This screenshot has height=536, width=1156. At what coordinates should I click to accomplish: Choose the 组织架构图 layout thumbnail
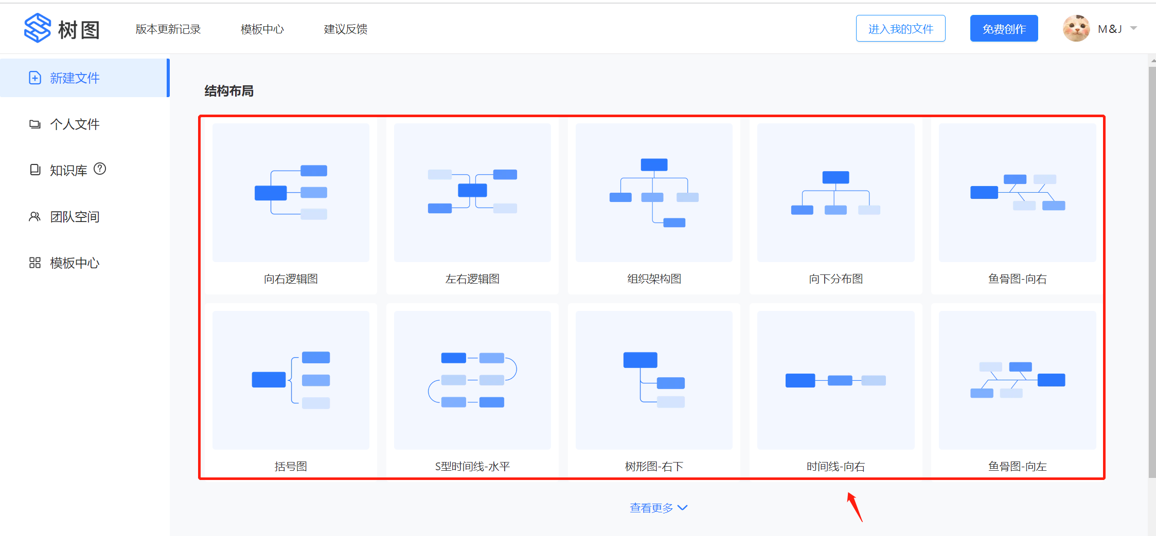click(x=654, y=193)
